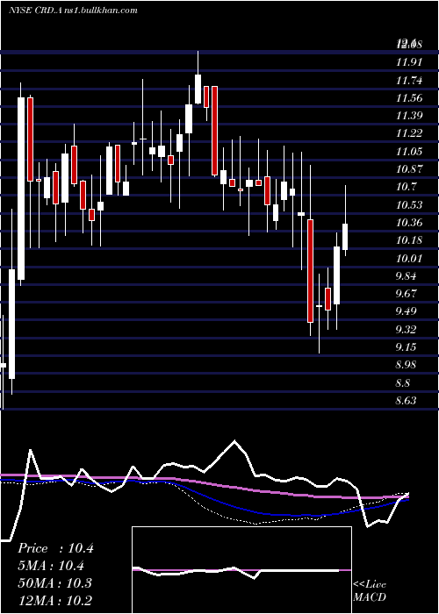Screen dimensions: 439x614
Task: Click the 10.01 price axis label
Action: (x=409, y=258)
